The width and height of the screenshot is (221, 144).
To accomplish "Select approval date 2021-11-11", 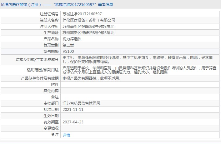I will [x=73, y=109].
